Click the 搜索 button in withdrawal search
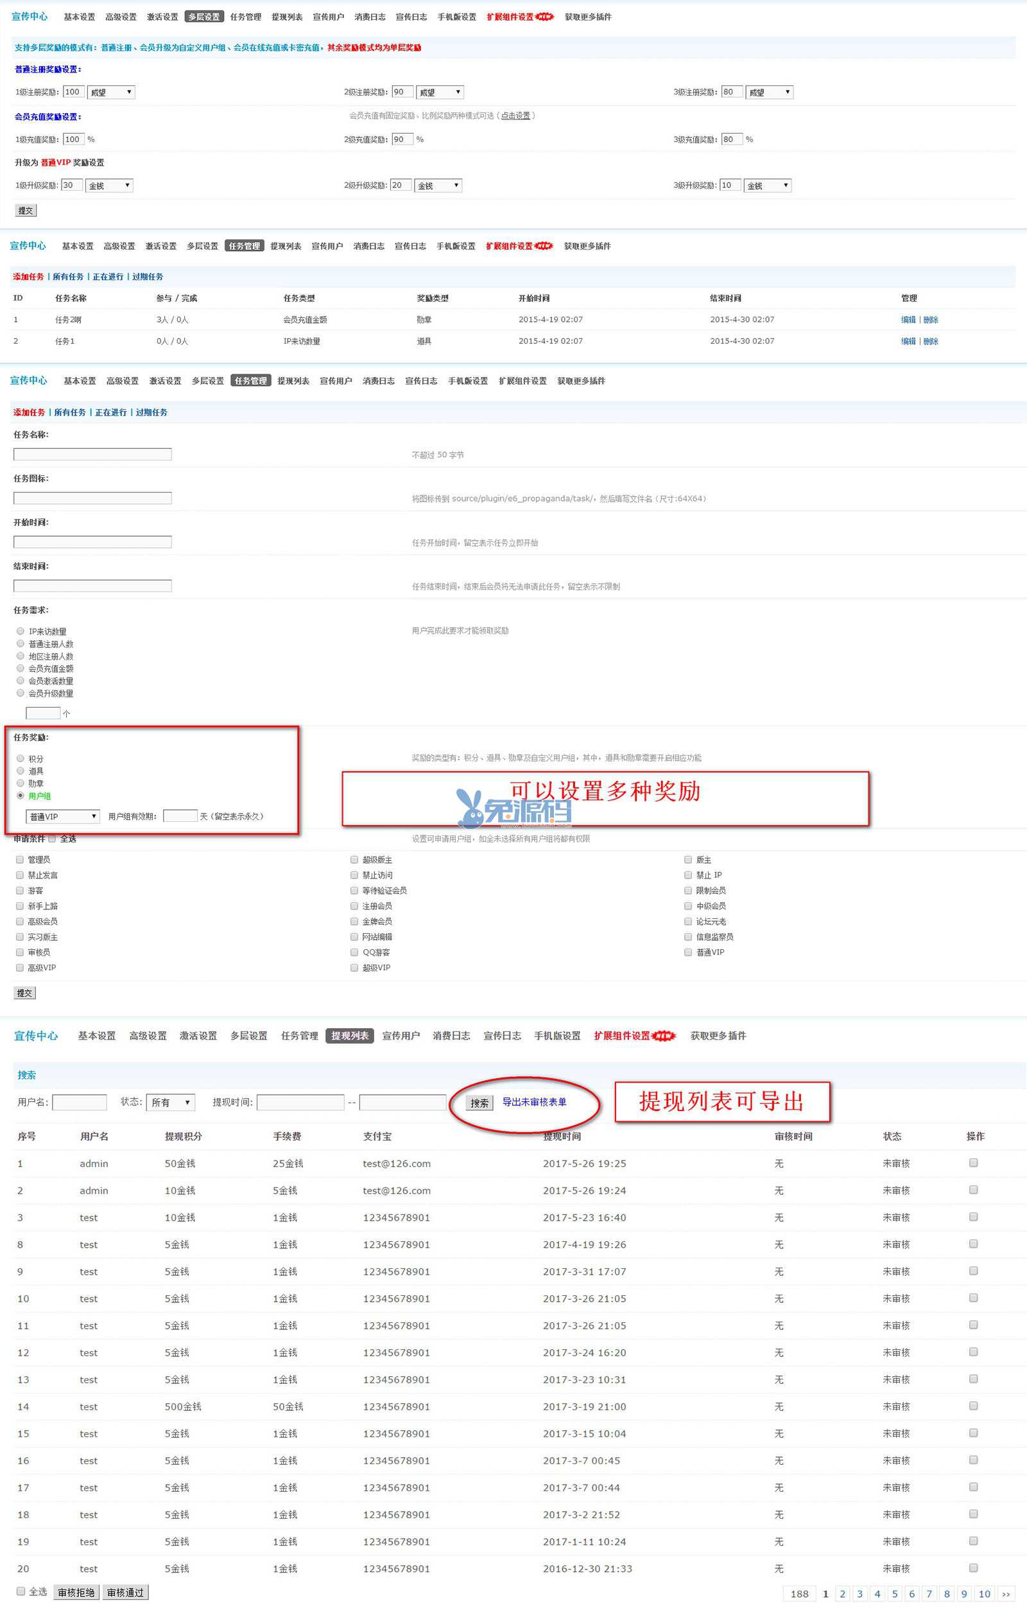The width and height of the screenshot is (1027, 1617). 479,1103
